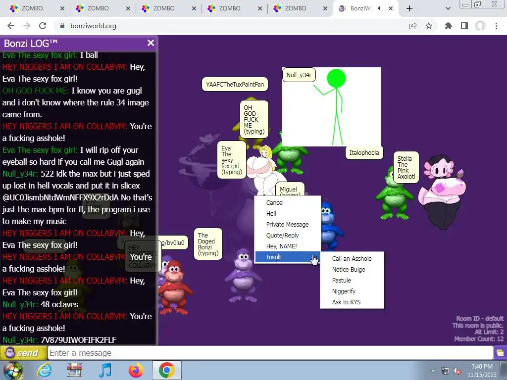Click the Stella The Pink Axolotl label
The image size is (507, 380).
[x=406, y=167]
